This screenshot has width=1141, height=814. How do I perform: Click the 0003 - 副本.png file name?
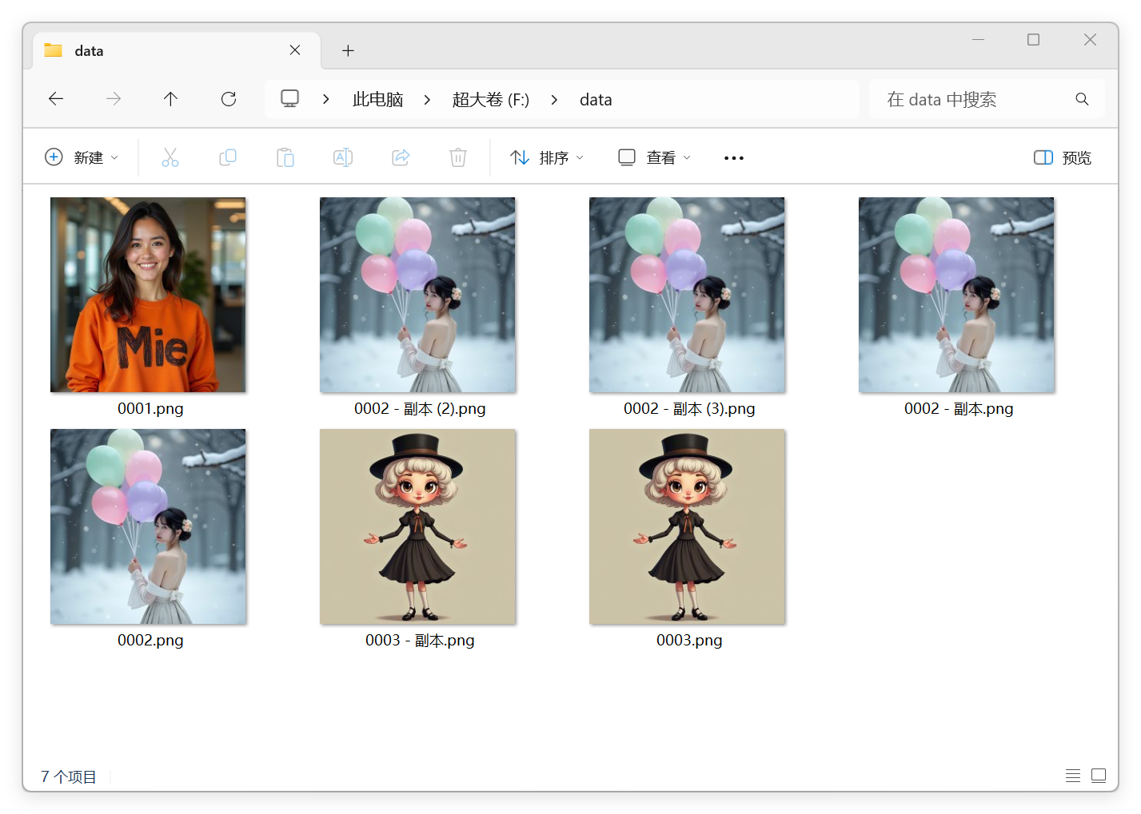420,640
